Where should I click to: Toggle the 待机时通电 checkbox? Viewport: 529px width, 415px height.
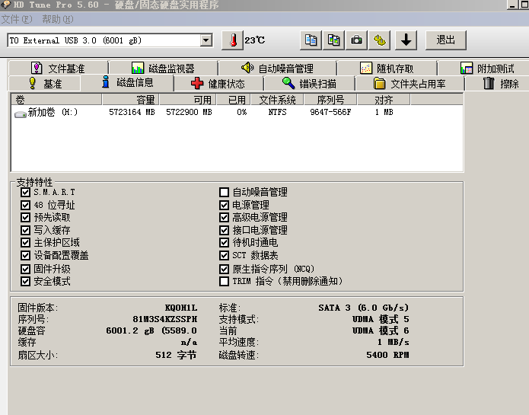(x=224, y=243)
